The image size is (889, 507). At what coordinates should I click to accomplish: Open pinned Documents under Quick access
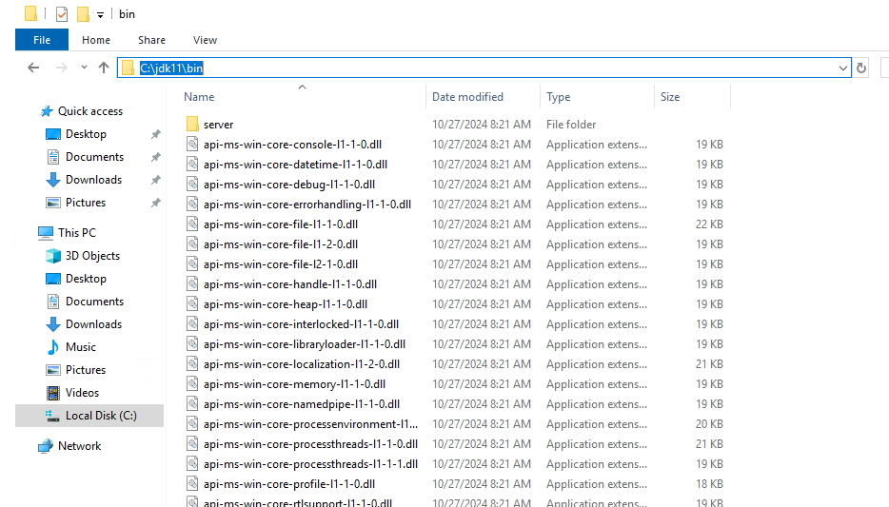94,157
